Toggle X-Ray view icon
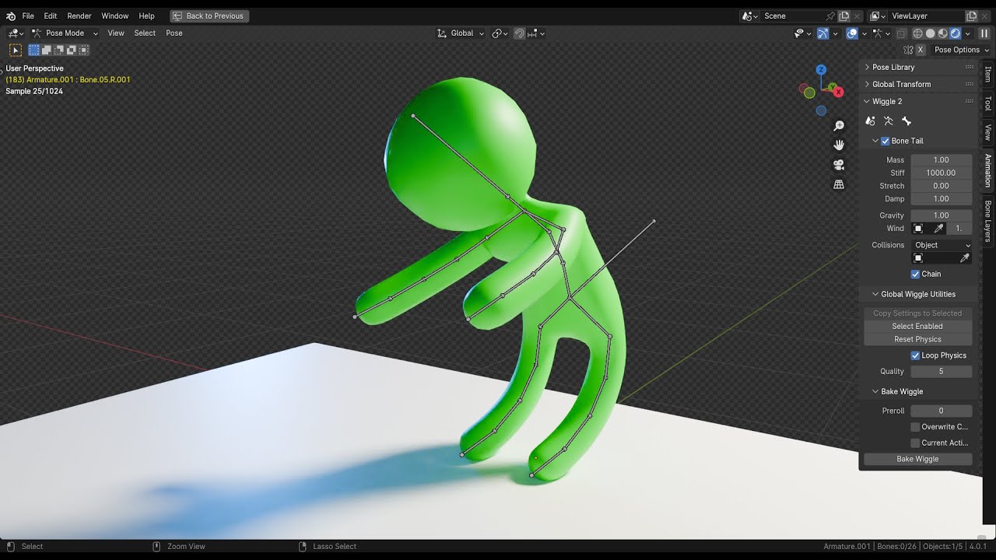The width and height of the screenshot is (996, 560). tap(902, 33)
